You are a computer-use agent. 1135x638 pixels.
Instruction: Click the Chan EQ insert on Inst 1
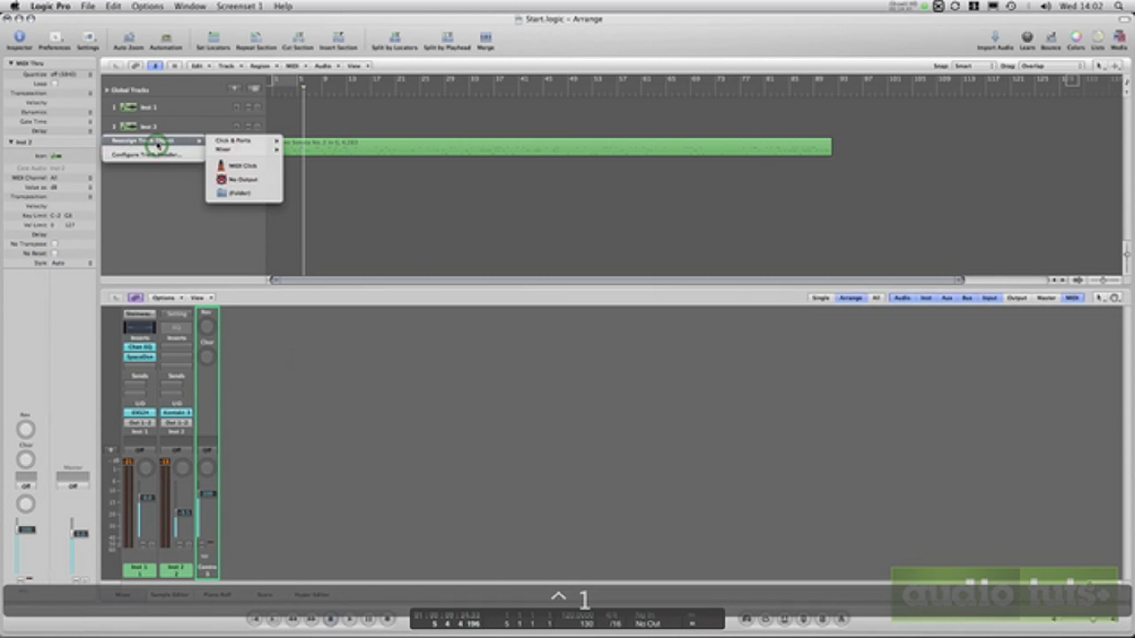pos(140,347)
